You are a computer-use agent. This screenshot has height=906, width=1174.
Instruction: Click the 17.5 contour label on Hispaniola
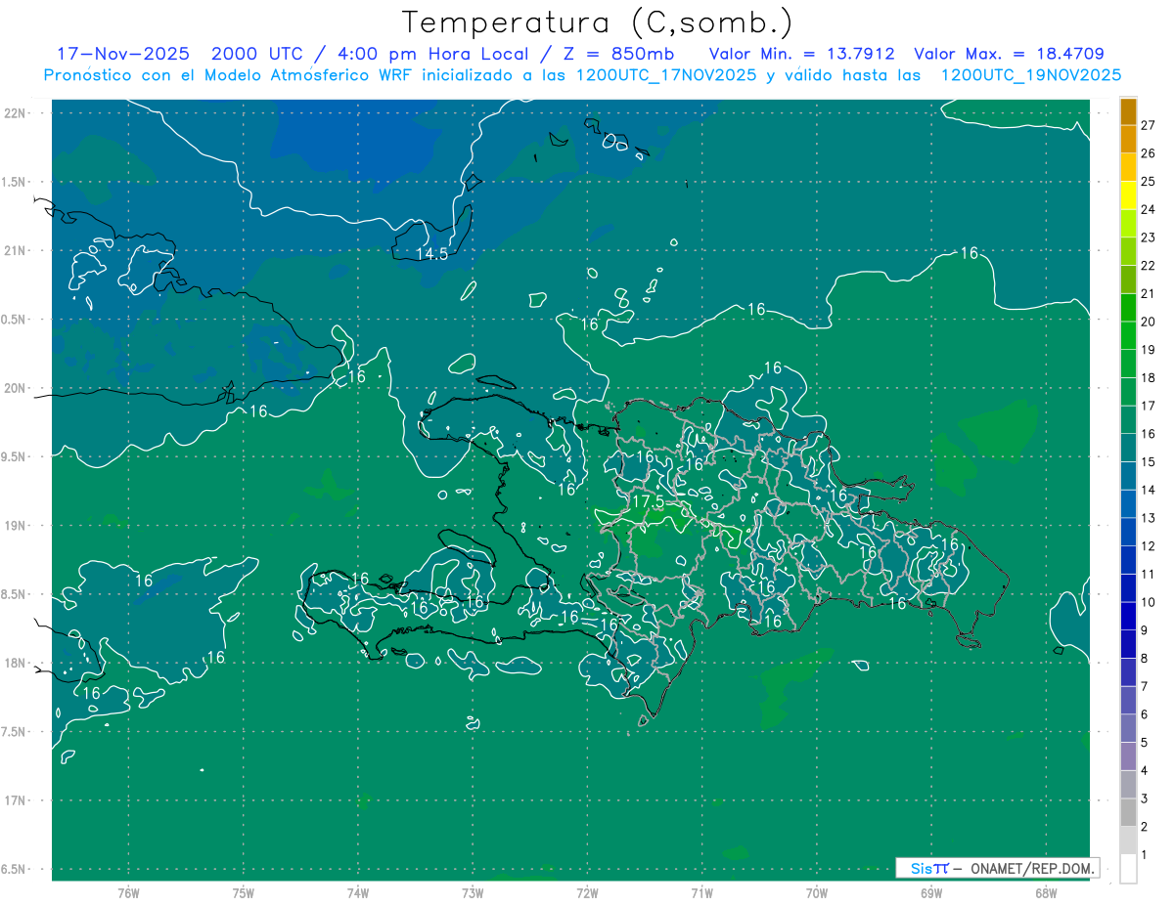[648, 501]
